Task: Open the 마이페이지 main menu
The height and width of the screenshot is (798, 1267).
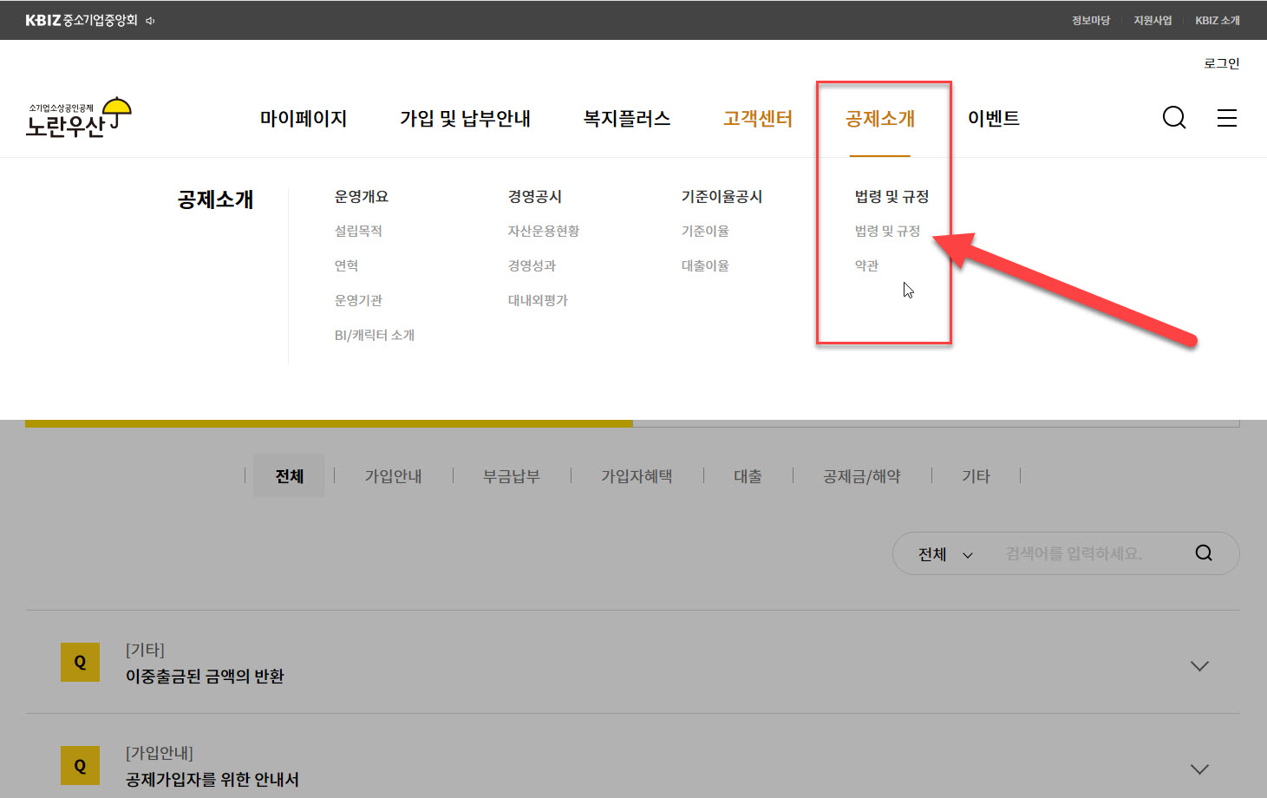Action: pos(304,119)
